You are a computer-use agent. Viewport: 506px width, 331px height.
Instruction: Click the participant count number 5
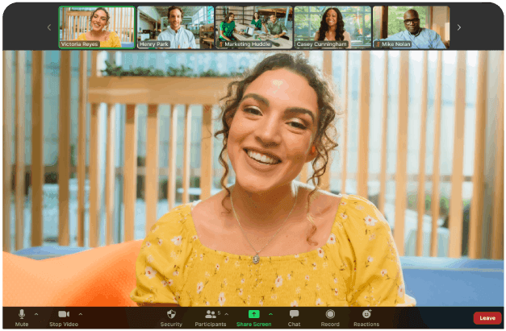(220, 313)
